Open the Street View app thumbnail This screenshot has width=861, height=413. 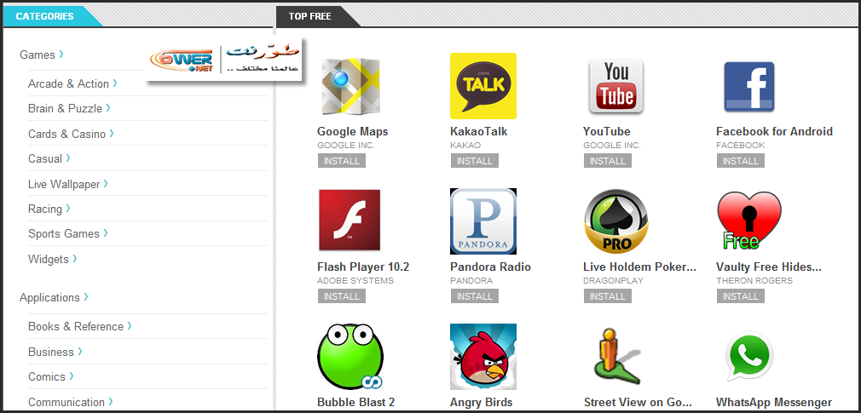tap(616, 357)
